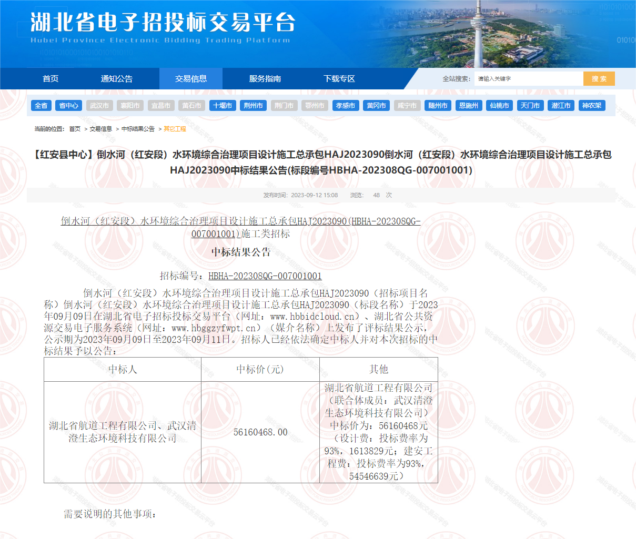Select the 随州市 region filter

438,106
